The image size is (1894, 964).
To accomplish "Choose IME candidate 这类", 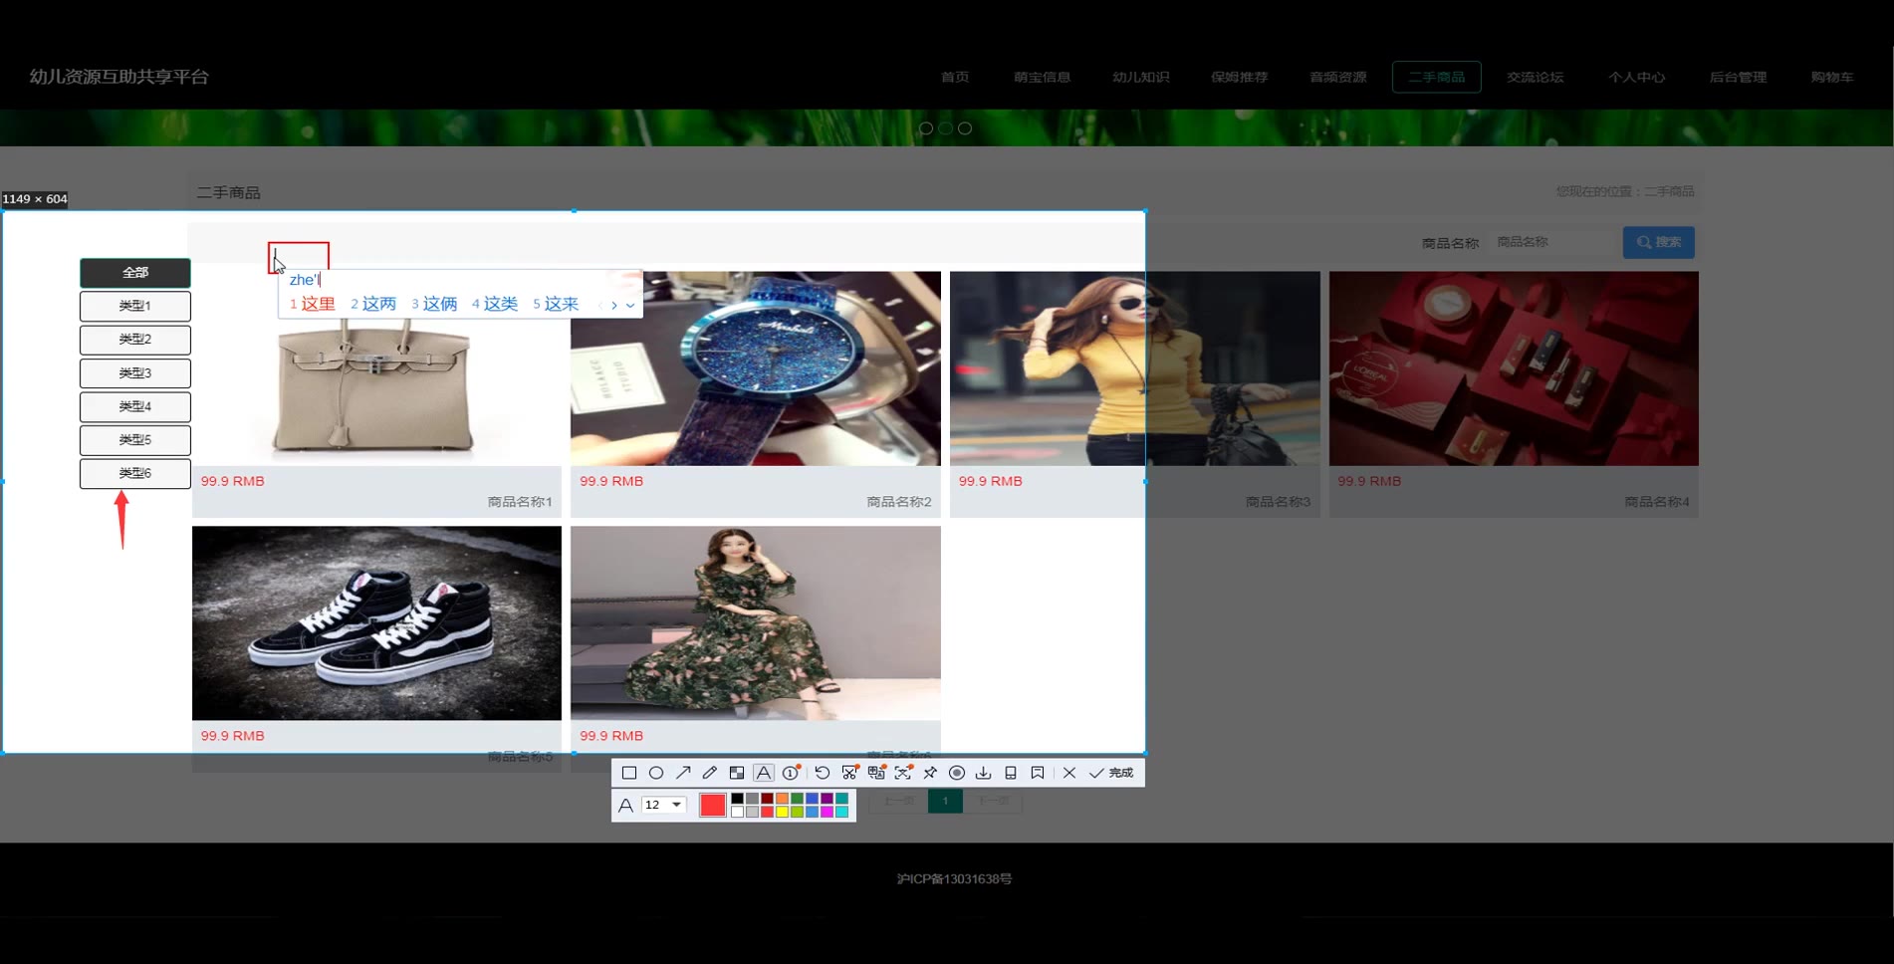I will point(495,304).
